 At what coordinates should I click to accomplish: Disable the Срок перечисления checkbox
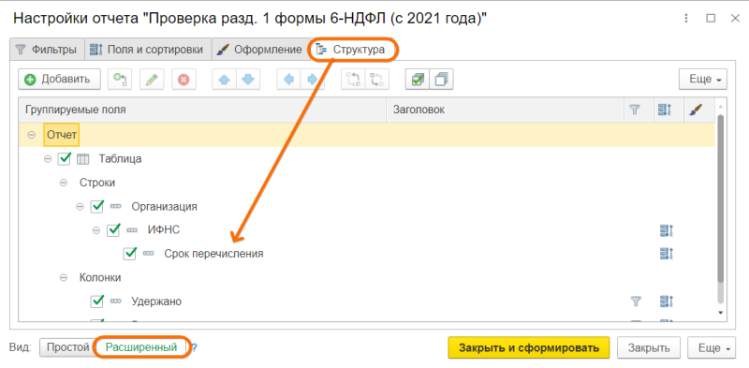(130, 254)
